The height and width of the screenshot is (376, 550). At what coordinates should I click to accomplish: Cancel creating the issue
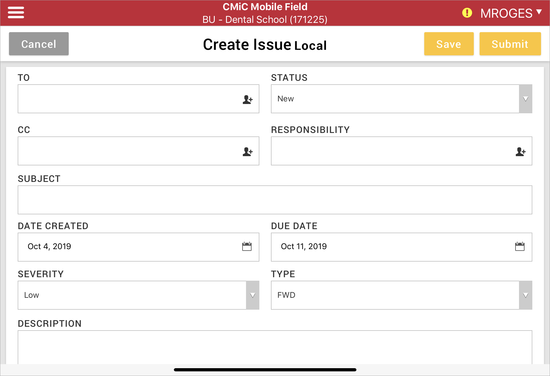tap(39, 44)
